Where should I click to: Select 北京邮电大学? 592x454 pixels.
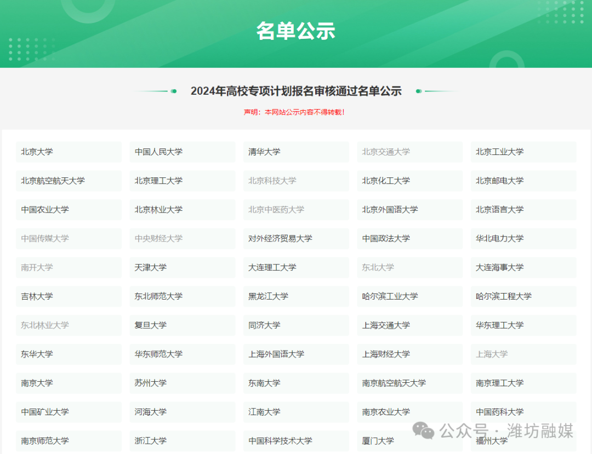(x=523, y=181)
